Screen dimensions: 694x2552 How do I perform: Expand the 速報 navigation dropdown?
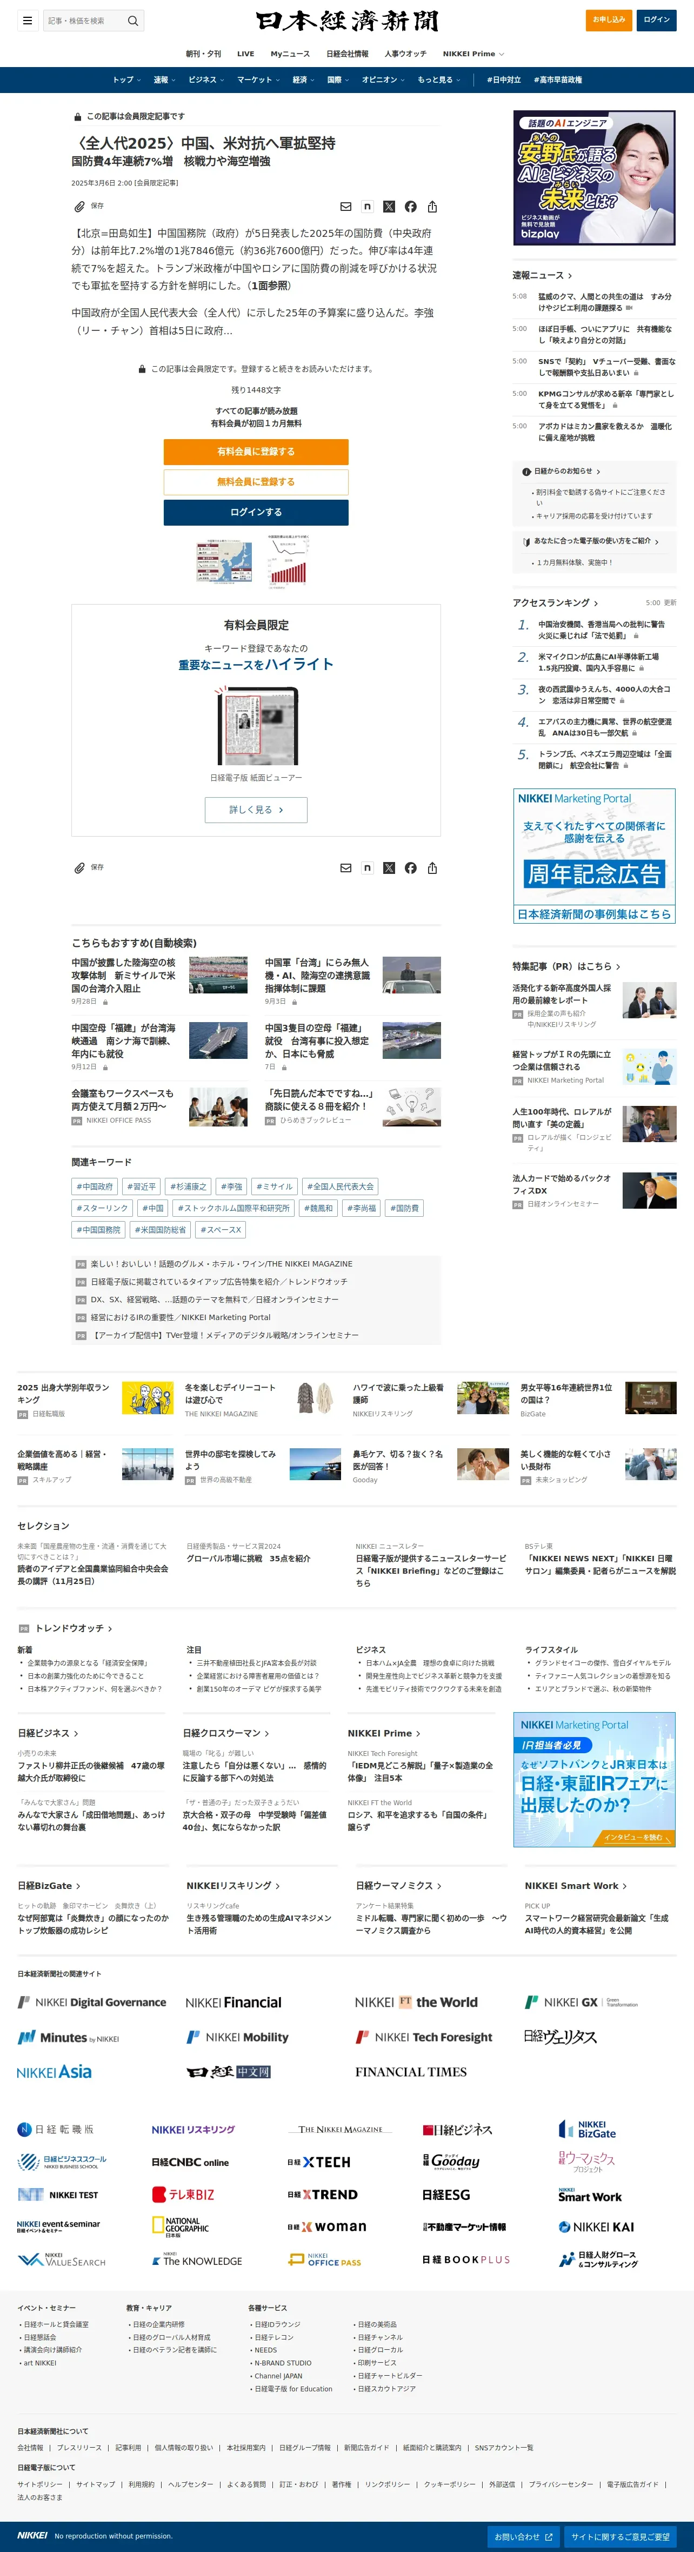(x=164, y=80)
